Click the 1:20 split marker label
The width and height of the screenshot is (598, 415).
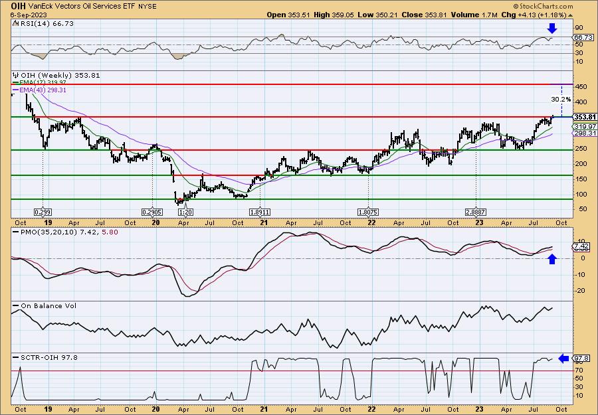(185, 212)
